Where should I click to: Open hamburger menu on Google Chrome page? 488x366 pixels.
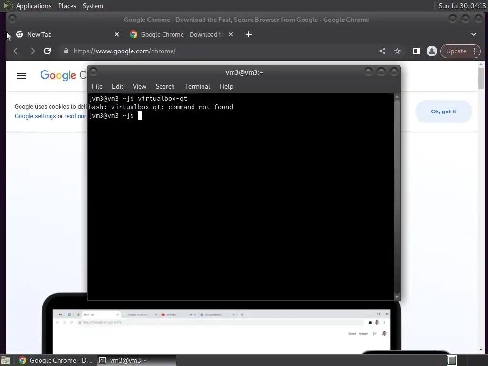click(x=21, y=76)
